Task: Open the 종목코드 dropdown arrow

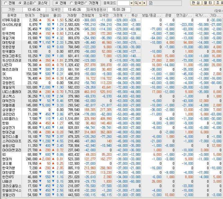Action: click(132, 3)
